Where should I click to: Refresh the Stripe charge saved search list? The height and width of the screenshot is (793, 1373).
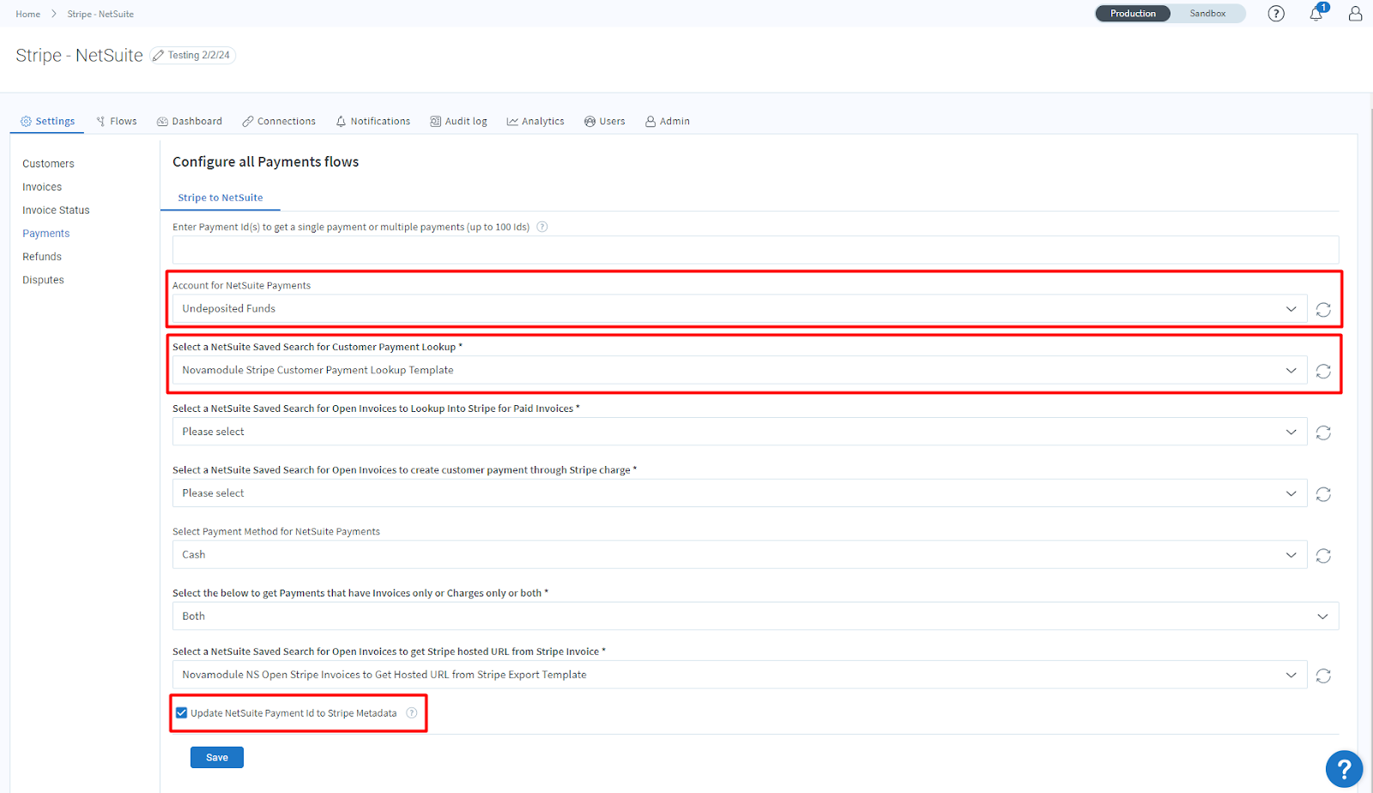[x=1323, y=494]
